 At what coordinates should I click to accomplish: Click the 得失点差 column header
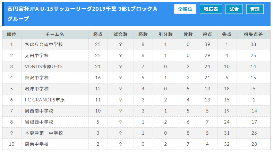[253, 34]
